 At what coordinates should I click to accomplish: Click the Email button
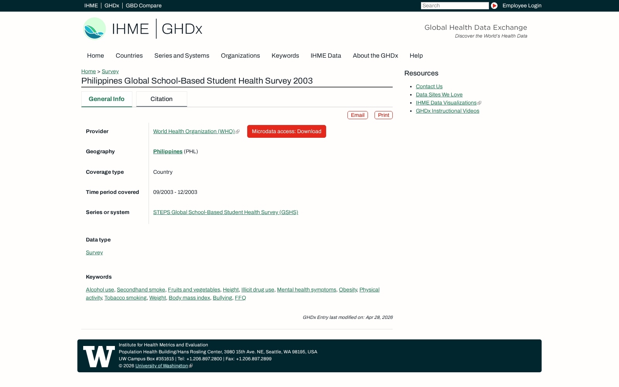pos(357,115)
